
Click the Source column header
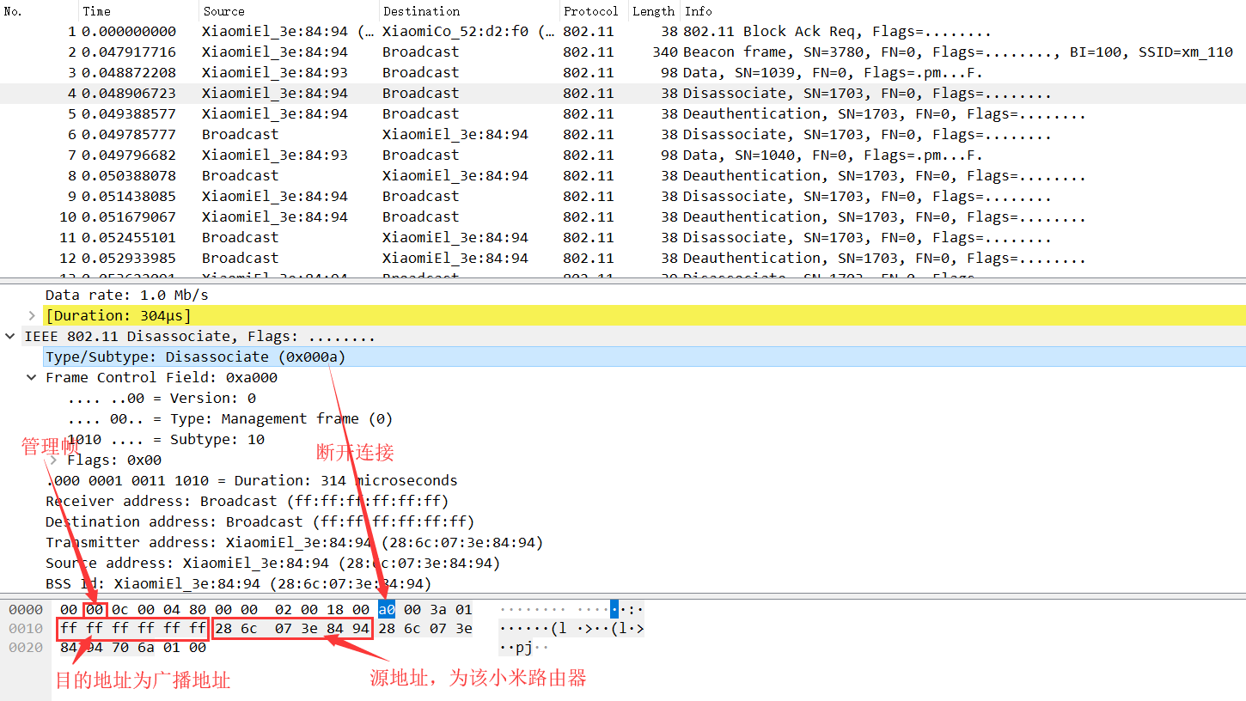pyautogui.click(x=223, y=10)
